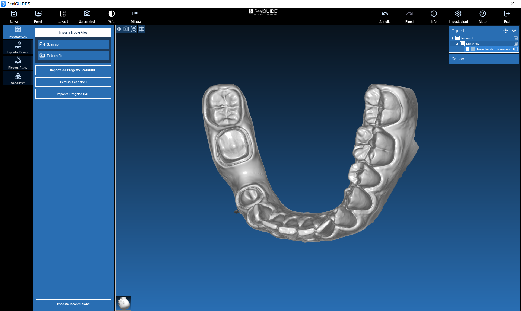Open the W/L contrast tool
The height and width of the screenshot is (311, 521).
pos(111,14)
